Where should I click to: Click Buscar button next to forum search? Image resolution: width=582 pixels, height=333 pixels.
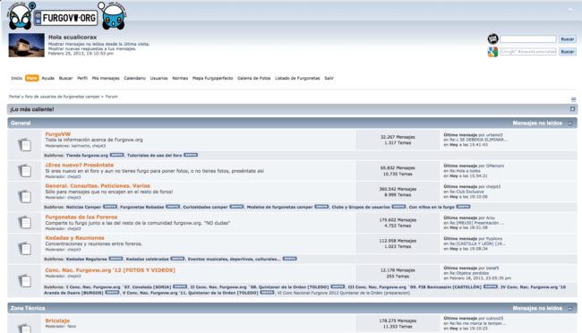click(x=567, y=39)
